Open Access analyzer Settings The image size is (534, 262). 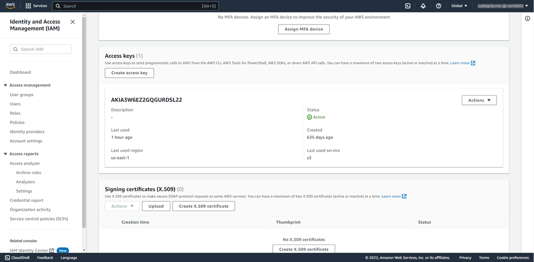pos(24,191)
